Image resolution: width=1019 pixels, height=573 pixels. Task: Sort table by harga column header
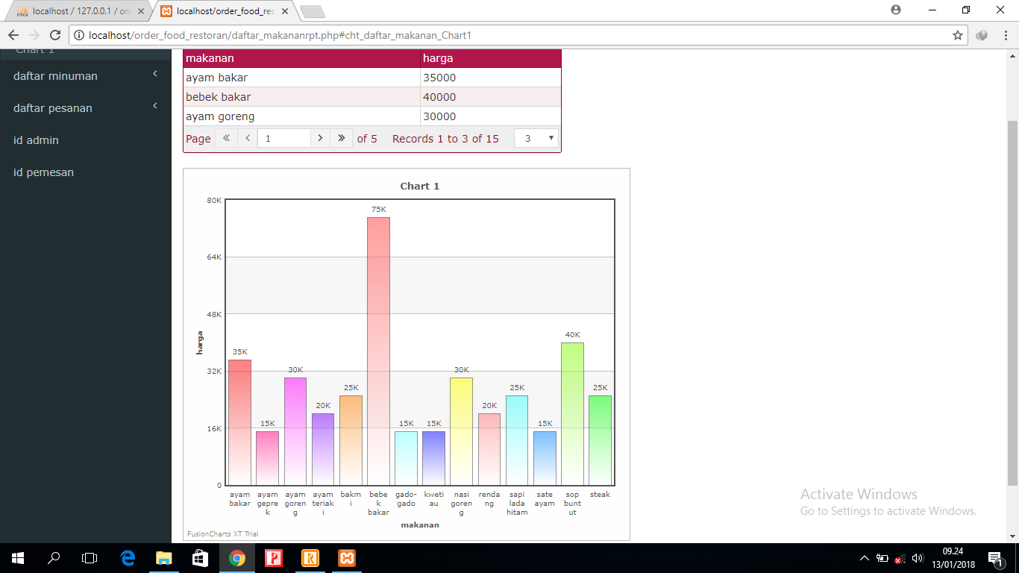pos(490,58)
